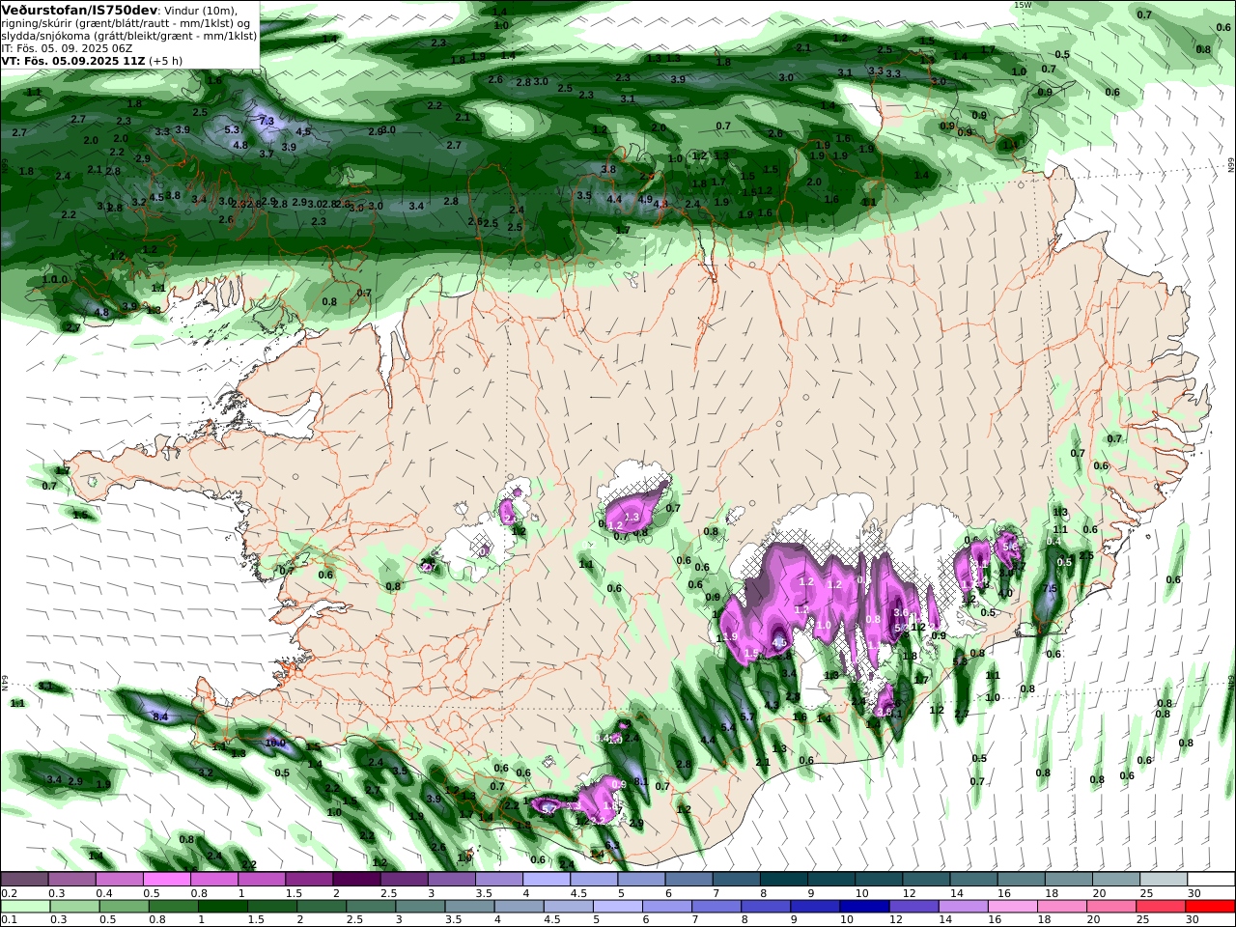The width and height of the screenshot is (1236, 927).
Task: Click the dark teal swatch between 8 and 9, purple row
Action: [784, 879]
